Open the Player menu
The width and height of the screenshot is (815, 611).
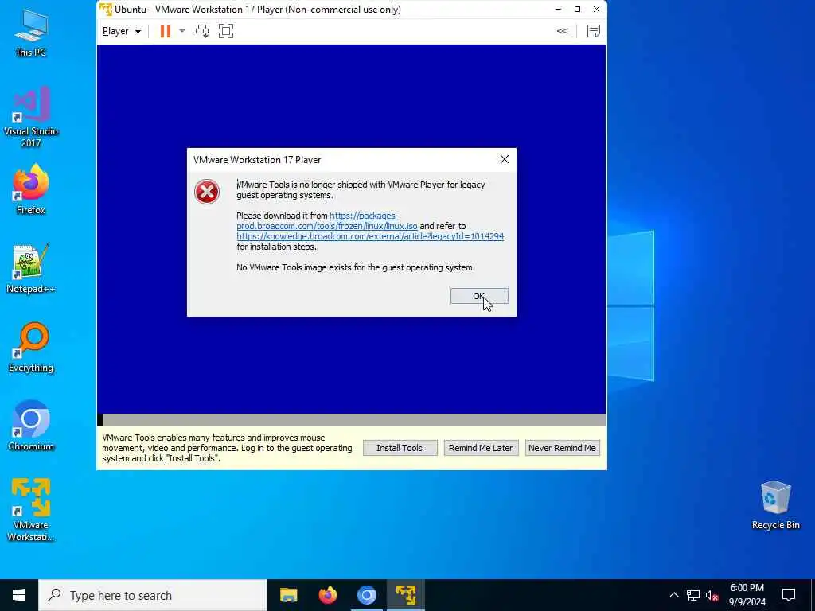122,31
